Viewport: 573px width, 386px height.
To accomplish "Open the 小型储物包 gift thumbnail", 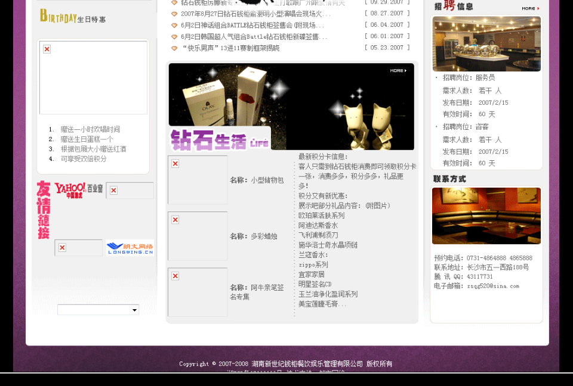I will tap(198, 180).
